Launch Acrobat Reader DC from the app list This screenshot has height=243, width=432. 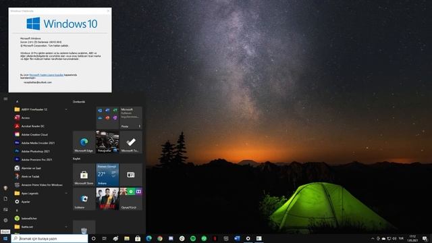40,126
